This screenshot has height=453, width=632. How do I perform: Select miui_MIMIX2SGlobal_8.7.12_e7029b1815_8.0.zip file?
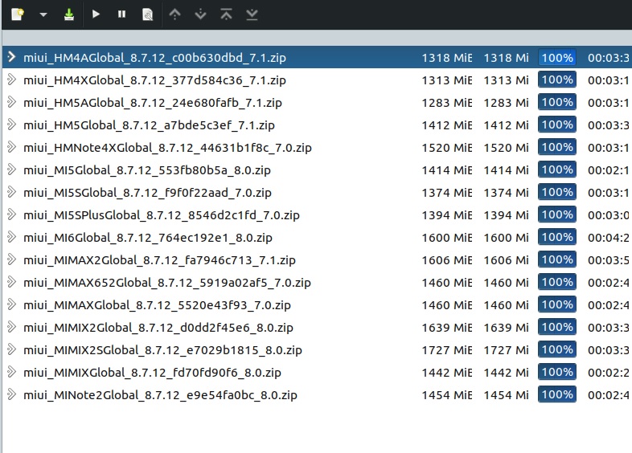163,351
